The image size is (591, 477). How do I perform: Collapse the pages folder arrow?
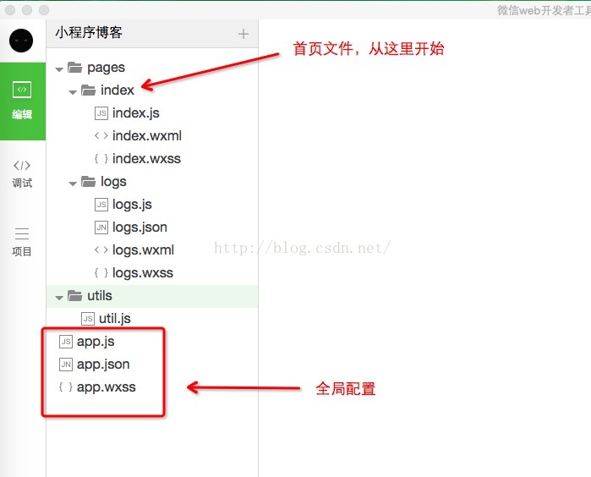point(58,69)
